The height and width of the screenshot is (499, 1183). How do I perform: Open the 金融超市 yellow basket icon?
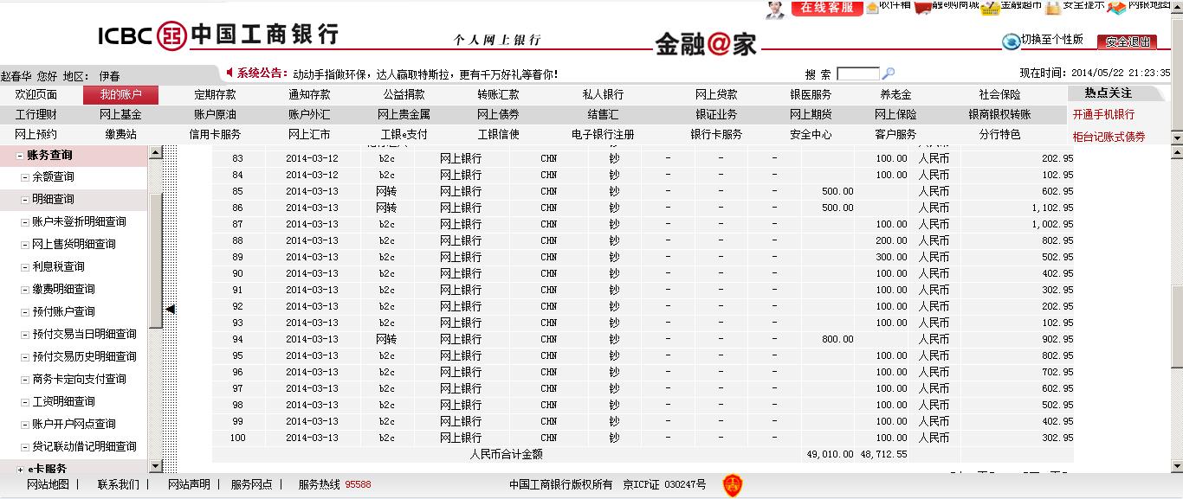point(989,7)
